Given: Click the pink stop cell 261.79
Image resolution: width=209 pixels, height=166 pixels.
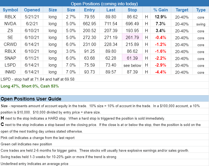Looking at the screenshot, I should 132,37.
